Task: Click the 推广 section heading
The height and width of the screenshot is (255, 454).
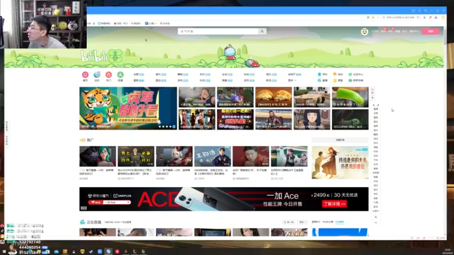Action: tap(90, 140)
